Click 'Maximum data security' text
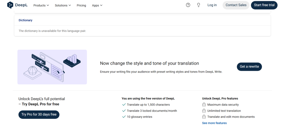The image size is (284, 129). point(223,105)
